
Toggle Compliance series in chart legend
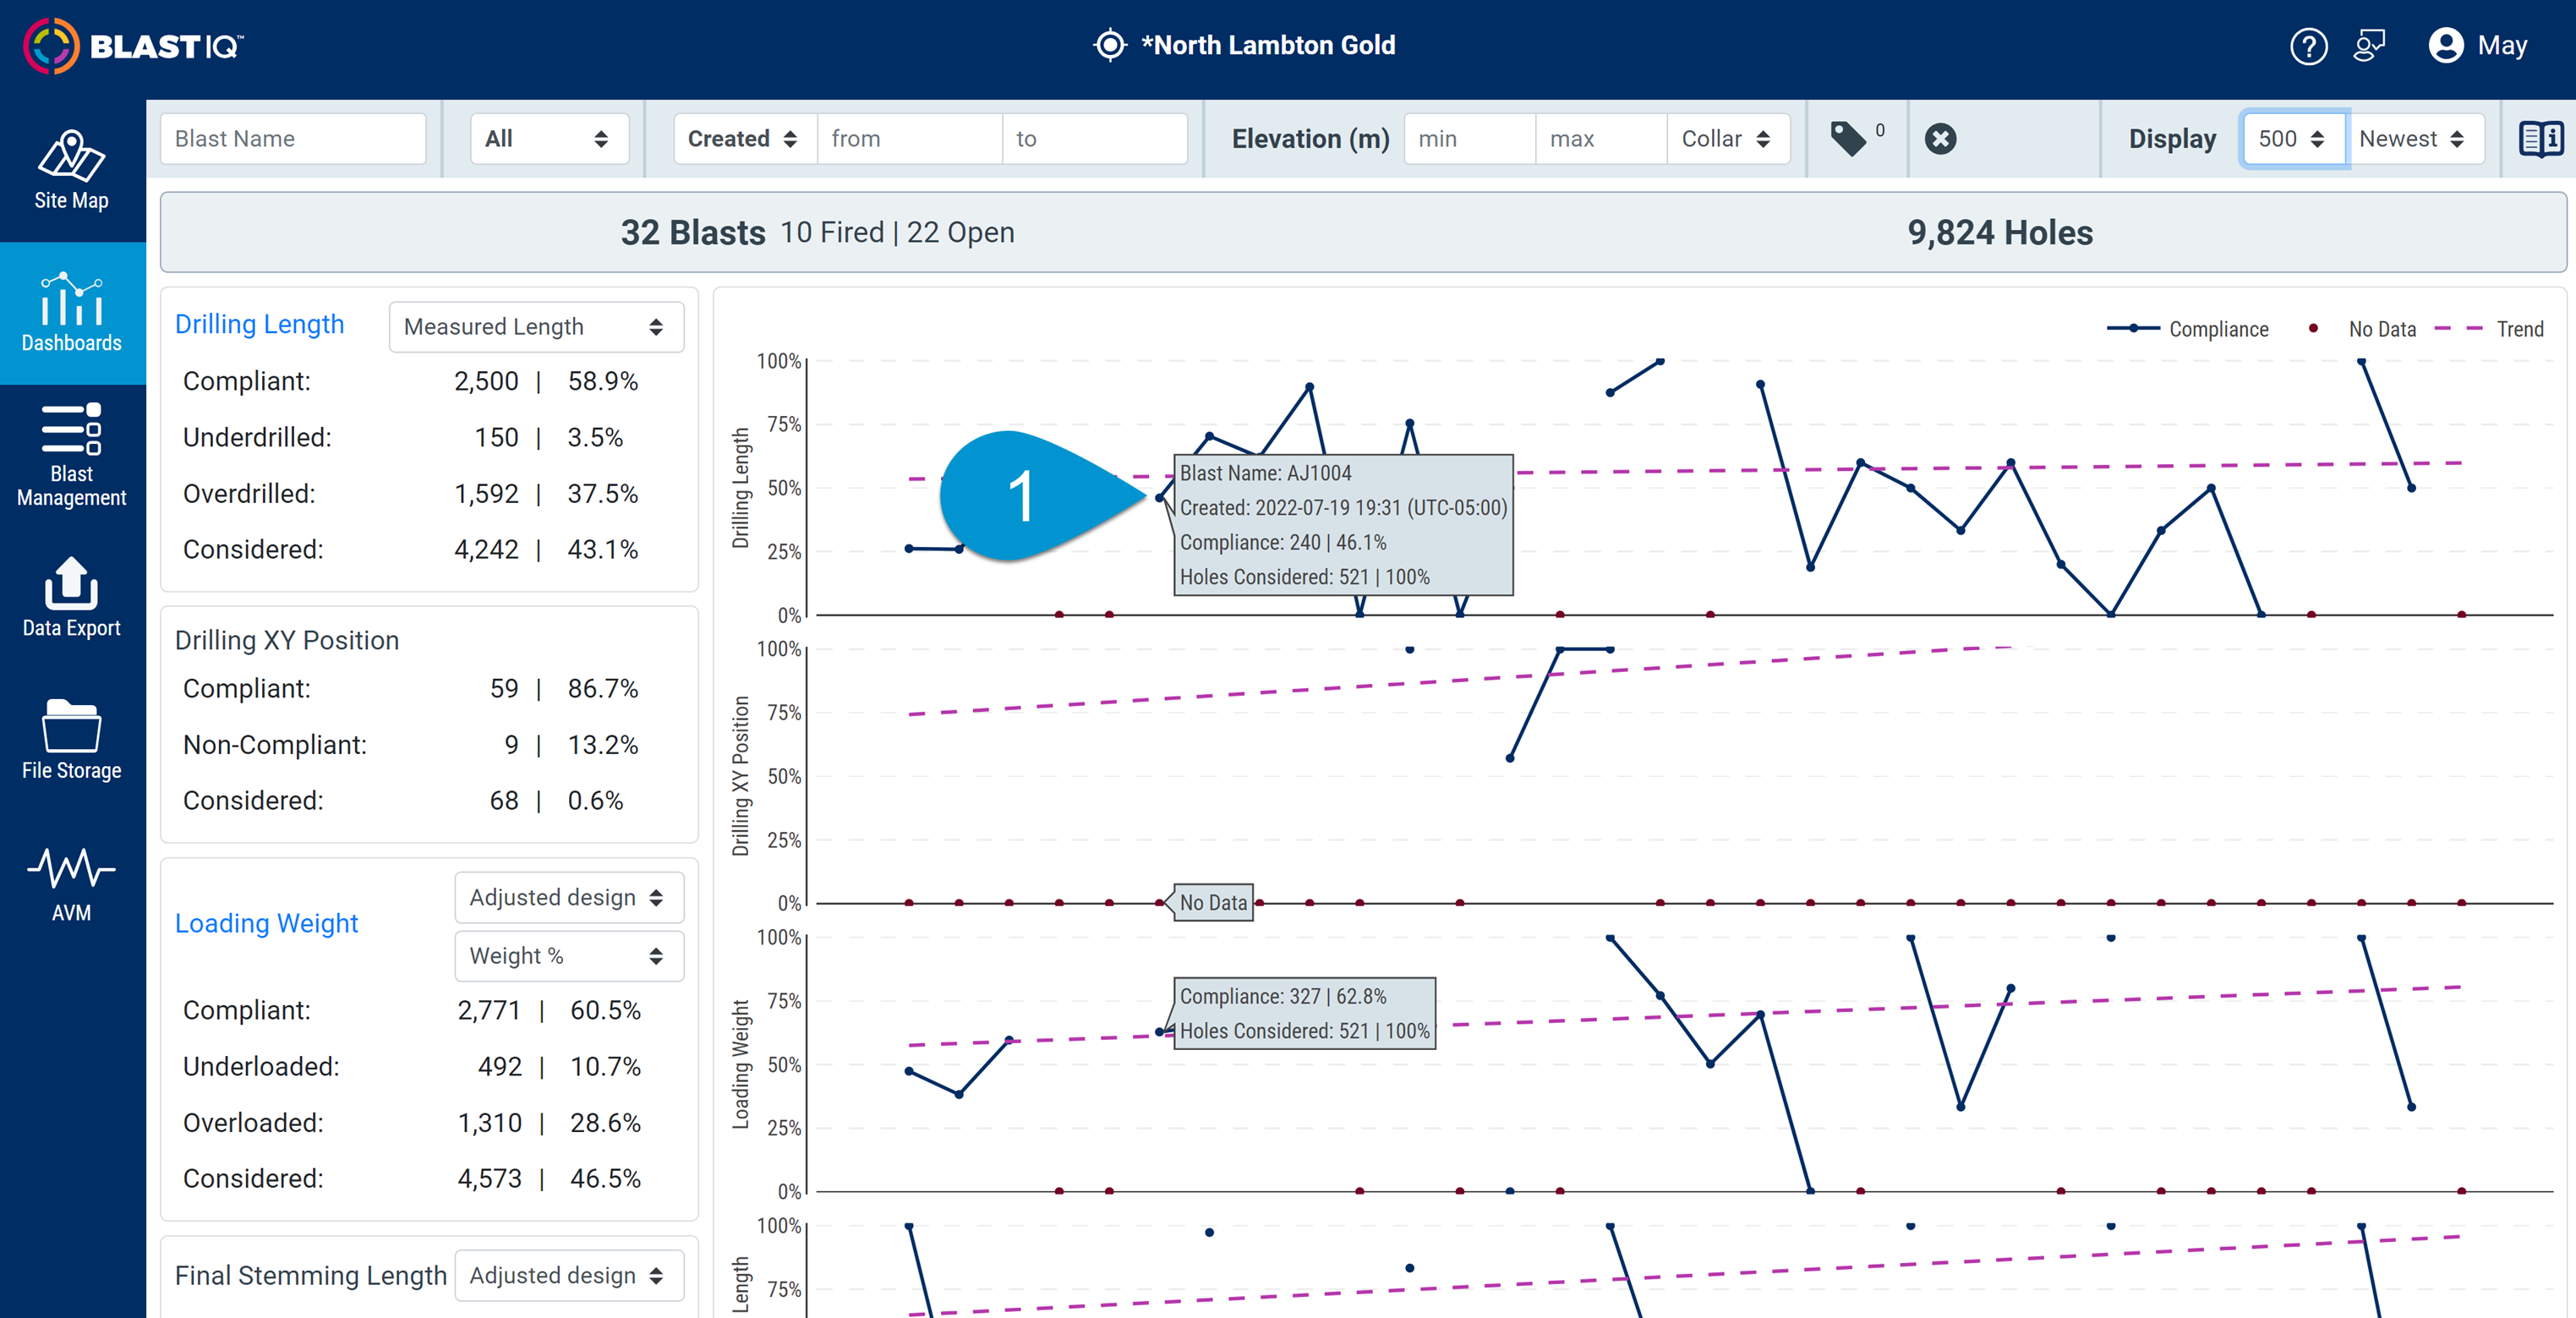tap(2188, 329)
